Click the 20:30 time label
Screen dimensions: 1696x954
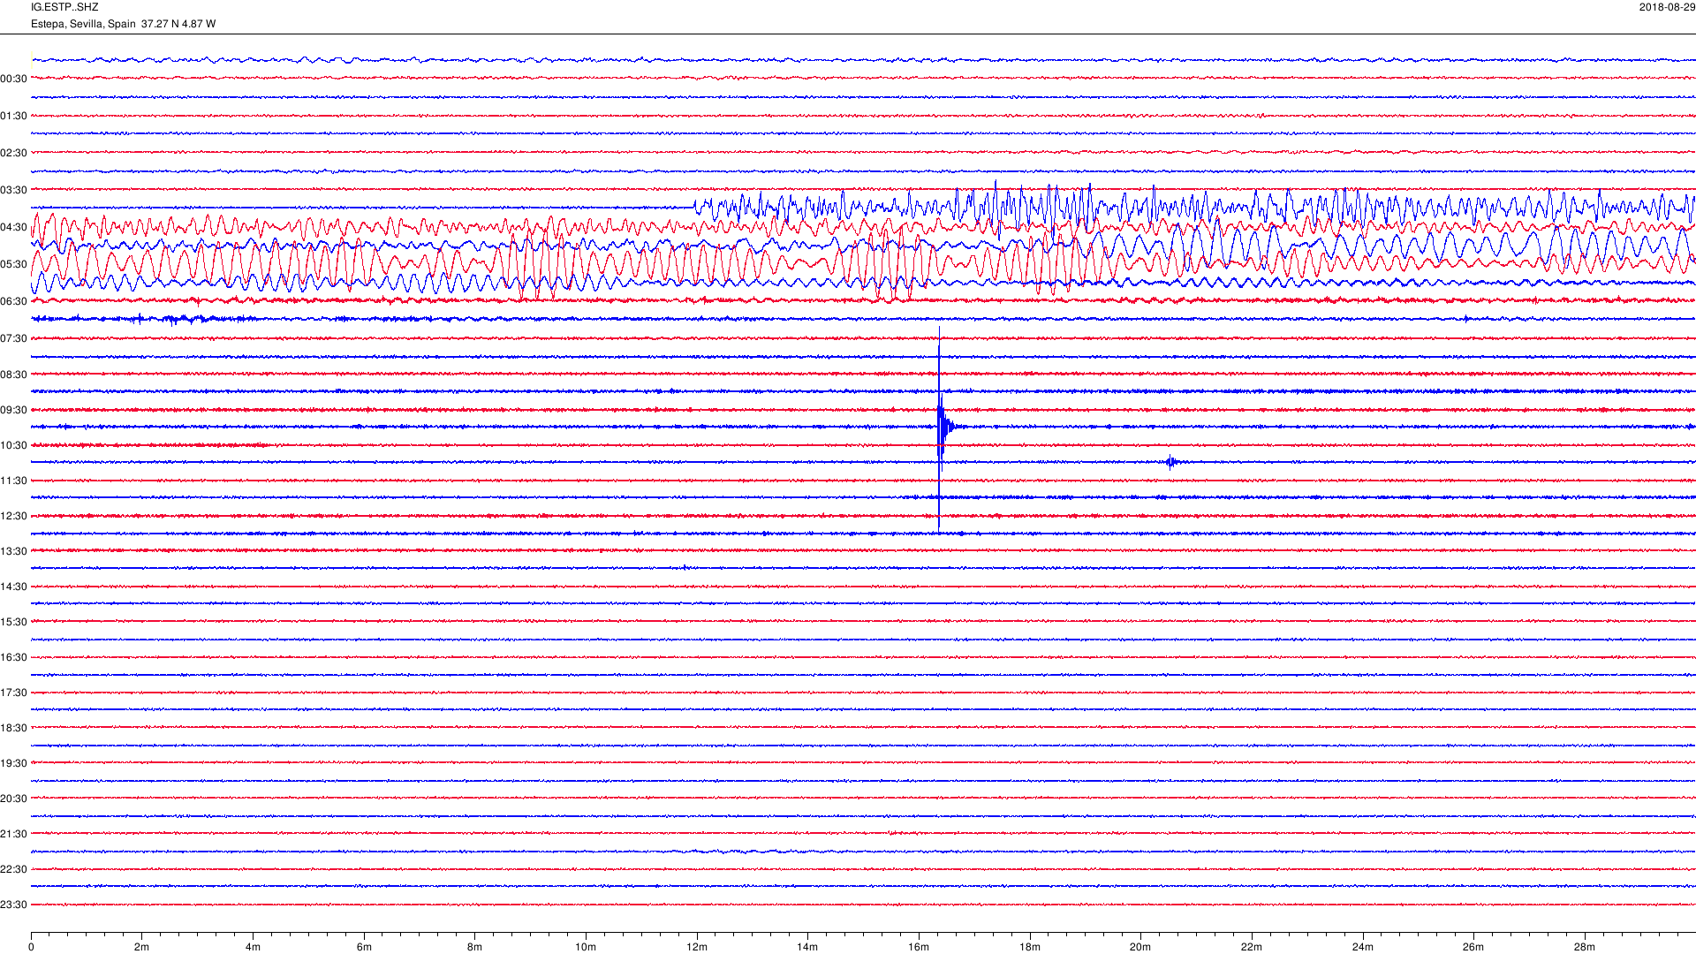coord(13,799)
